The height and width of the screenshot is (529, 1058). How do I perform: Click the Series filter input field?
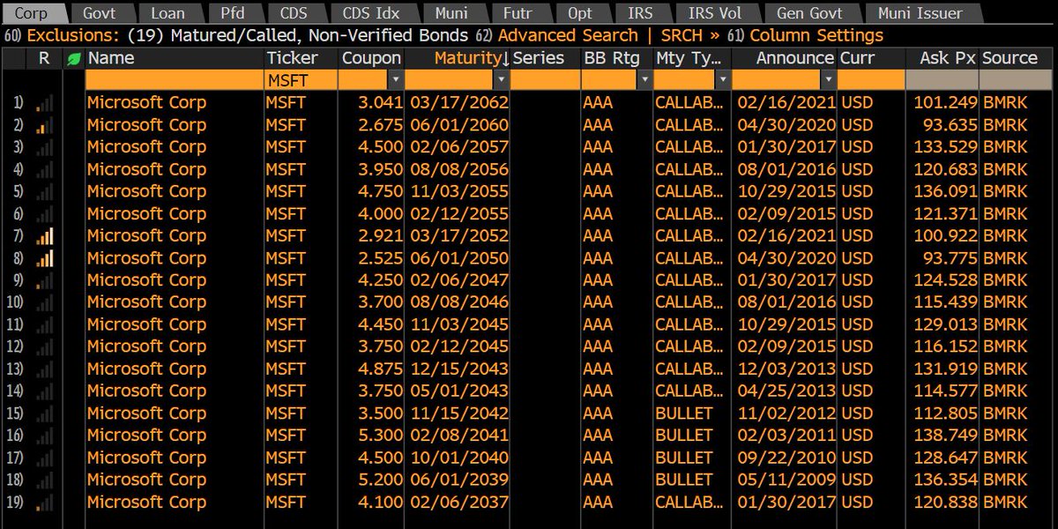pyautogui.click(x=545, y=80)
